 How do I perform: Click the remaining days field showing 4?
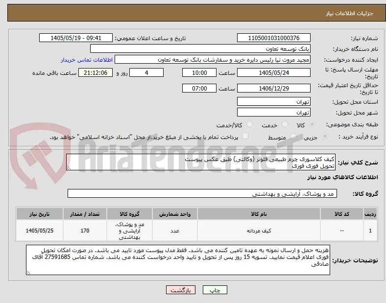click(x=146, y=73)
